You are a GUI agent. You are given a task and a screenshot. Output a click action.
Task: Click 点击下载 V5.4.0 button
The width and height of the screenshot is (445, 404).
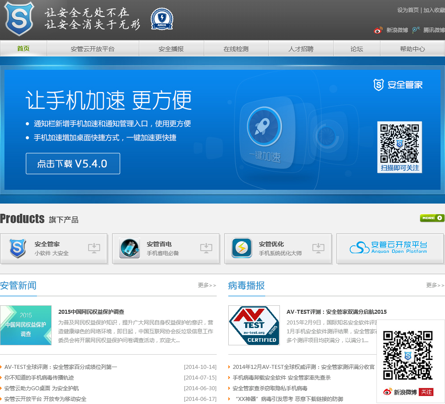point(73,164)
